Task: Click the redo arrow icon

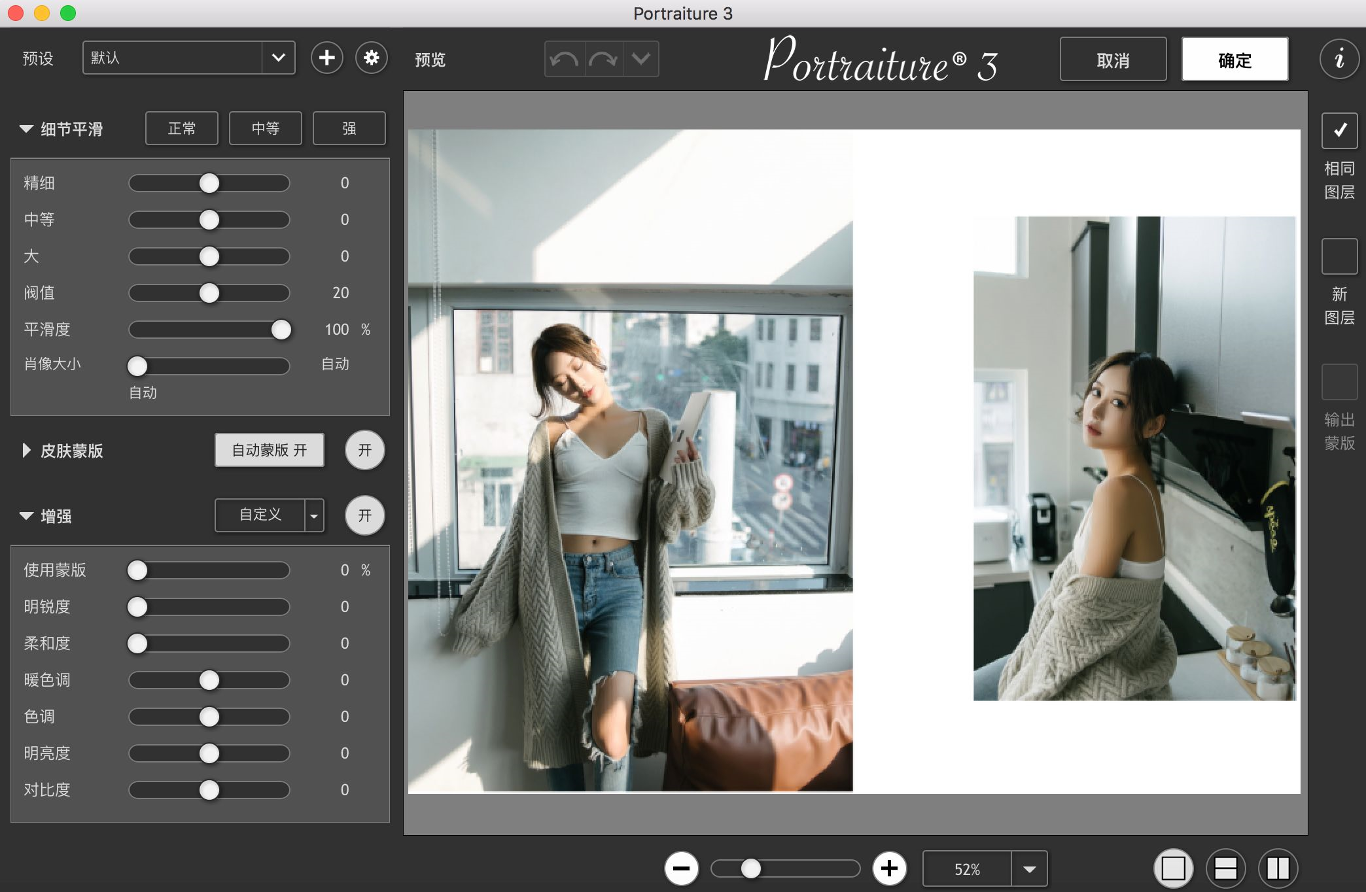Action: click(603, 60)
